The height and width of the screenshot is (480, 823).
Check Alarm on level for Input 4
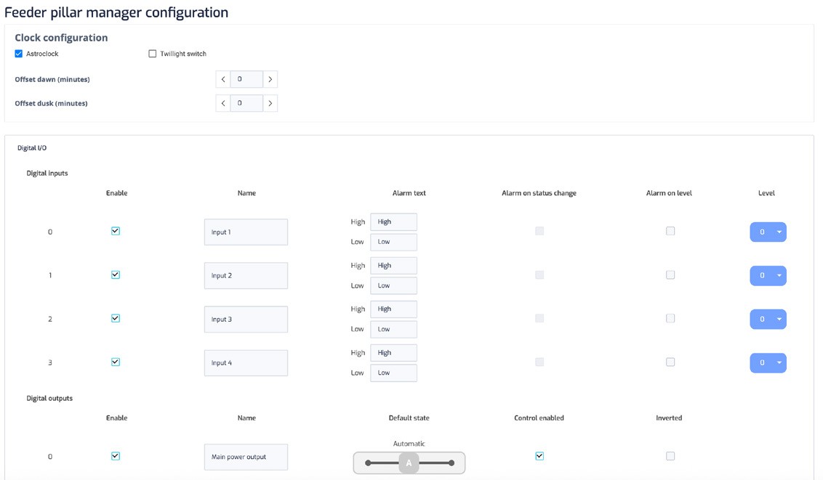pos(670,362)
